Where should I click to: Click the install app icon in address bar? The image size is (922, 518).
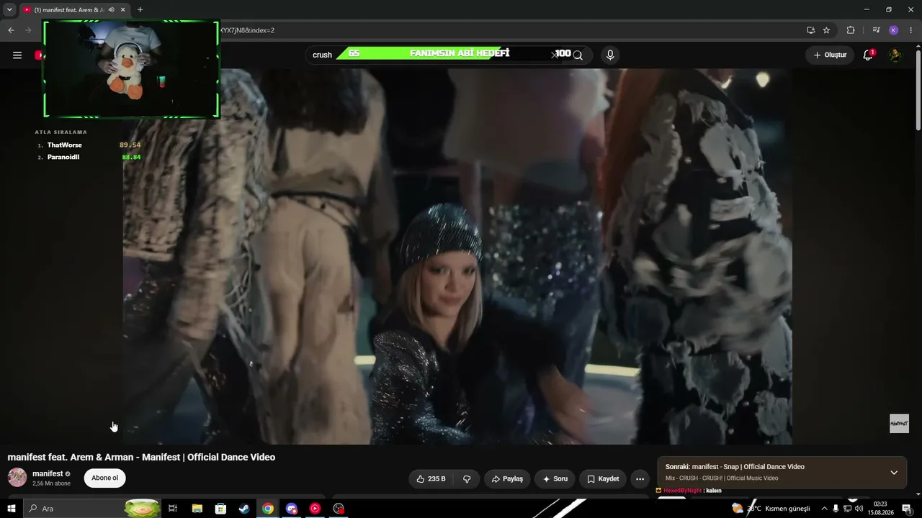(810, 30)
